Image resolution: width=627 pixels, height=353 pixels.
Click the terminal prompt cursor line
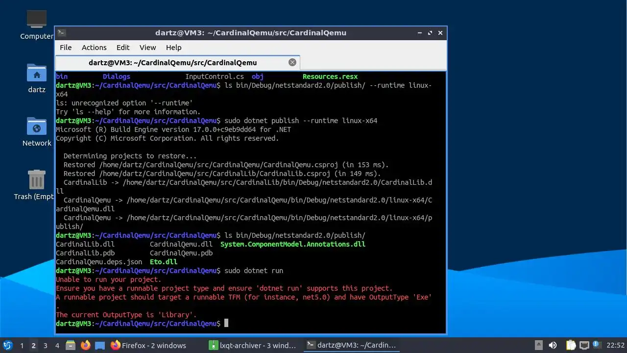142,324
